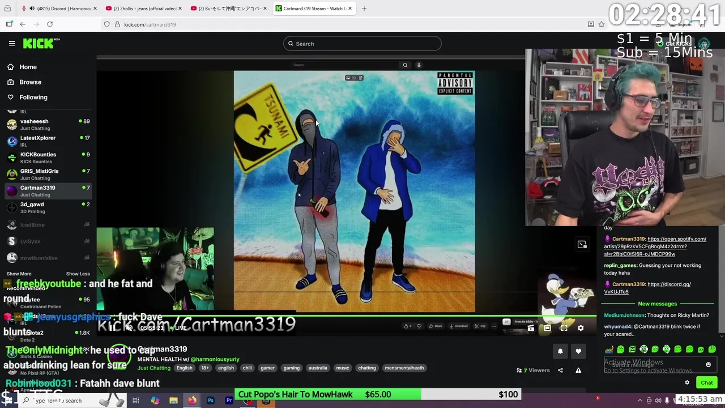Click first emote in quick row

point(609,350)
